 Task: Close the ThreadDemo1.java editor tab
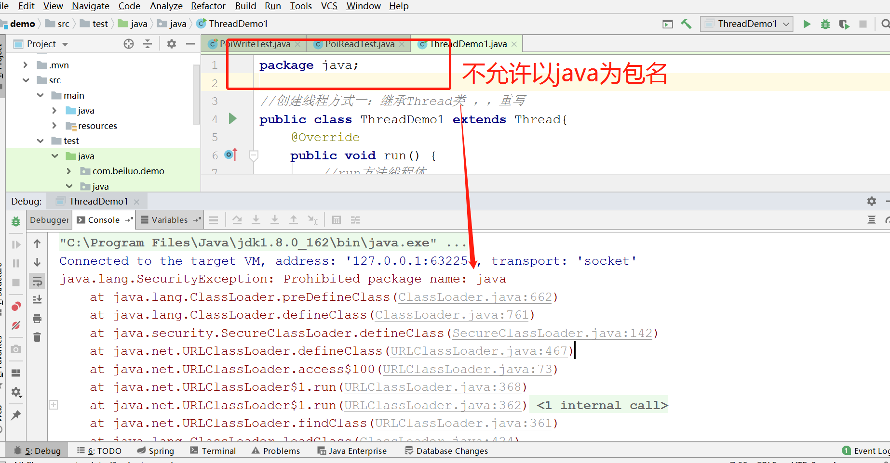(514, 44)
